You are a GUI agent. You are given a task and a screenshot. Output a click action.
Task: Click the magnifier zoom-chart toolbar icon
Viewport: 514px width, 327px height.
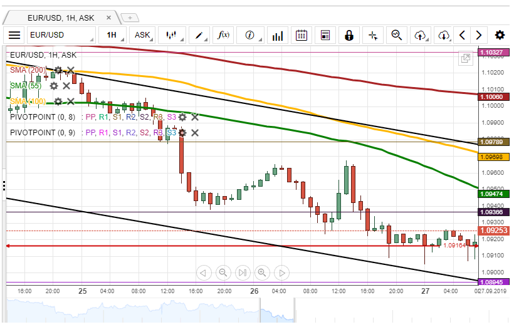(397, 35)
